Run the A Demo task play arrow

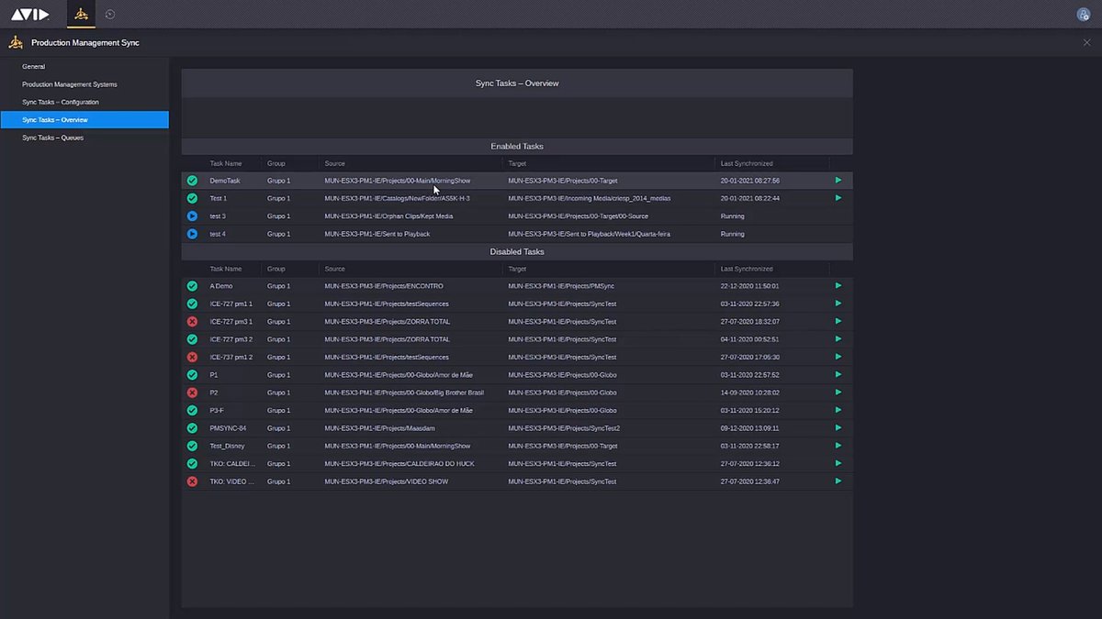838,285
